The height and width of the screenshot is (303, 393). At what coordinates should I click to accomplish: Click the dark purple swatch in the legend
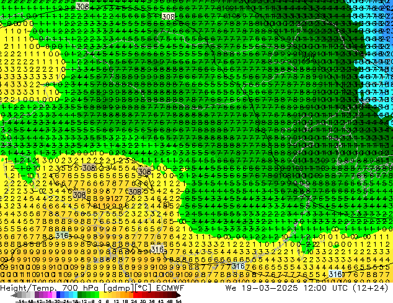(37, 294)
